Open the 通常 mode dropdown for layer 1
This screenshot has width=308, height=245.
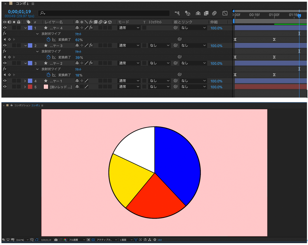129,28
